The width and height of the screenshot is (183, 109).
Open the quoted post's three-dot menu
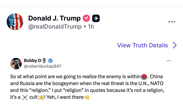[168, 61]
